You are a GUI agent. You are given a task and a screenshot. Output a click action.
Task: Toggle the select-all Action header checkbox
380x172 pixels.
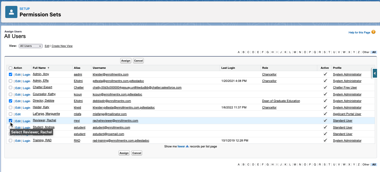pyautogui.click(x=11, y=68)
